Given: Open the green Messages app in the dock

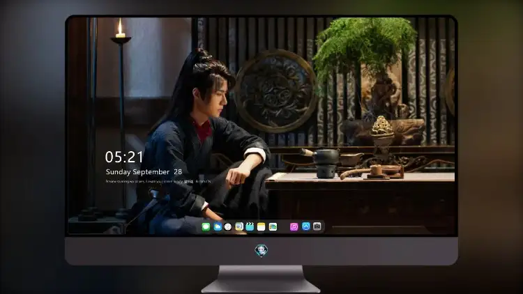Looking at the screenshot, I should click(x=206, y=226).
